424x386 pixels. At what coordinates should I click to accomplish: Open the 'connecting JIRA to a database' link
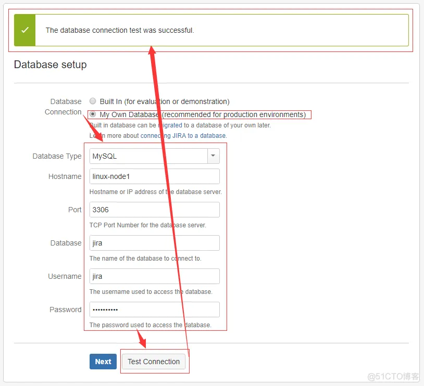[x=183, y=136]
